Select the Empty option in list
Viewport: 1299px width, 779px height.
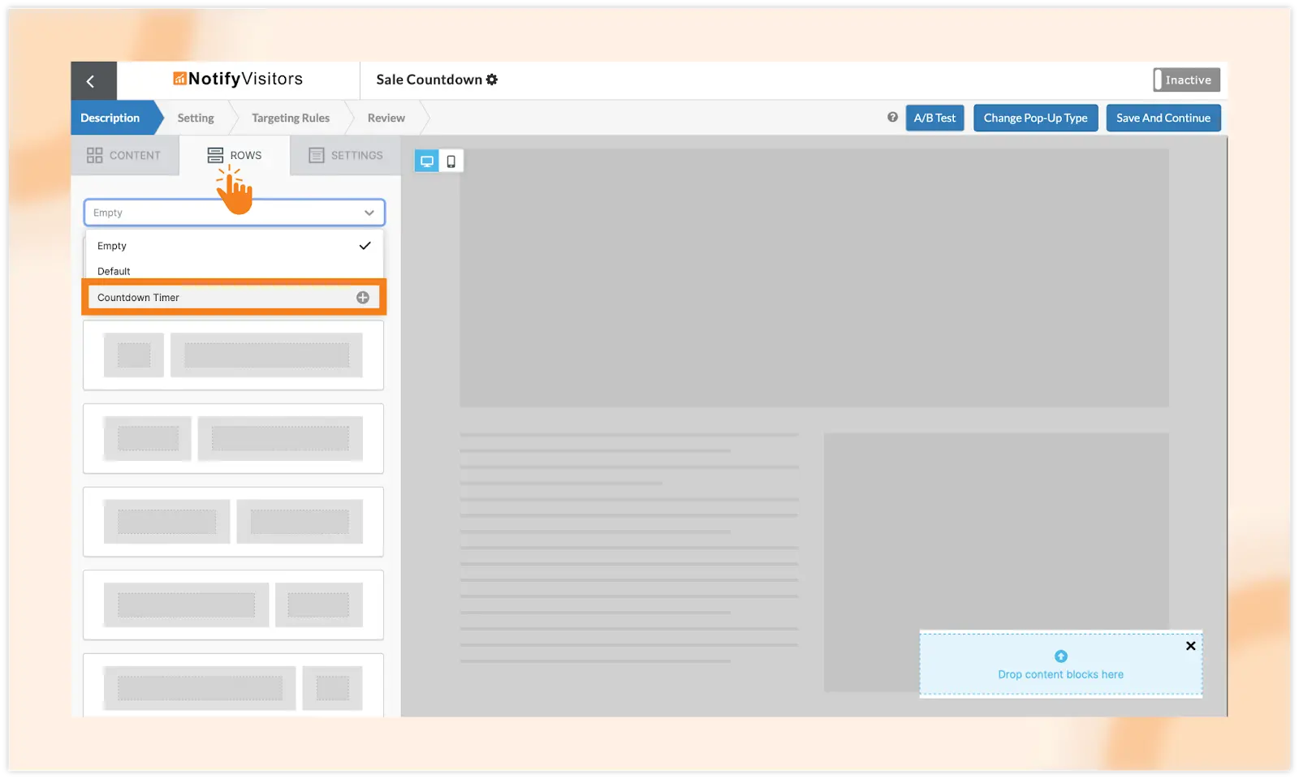tap(112, 246)
